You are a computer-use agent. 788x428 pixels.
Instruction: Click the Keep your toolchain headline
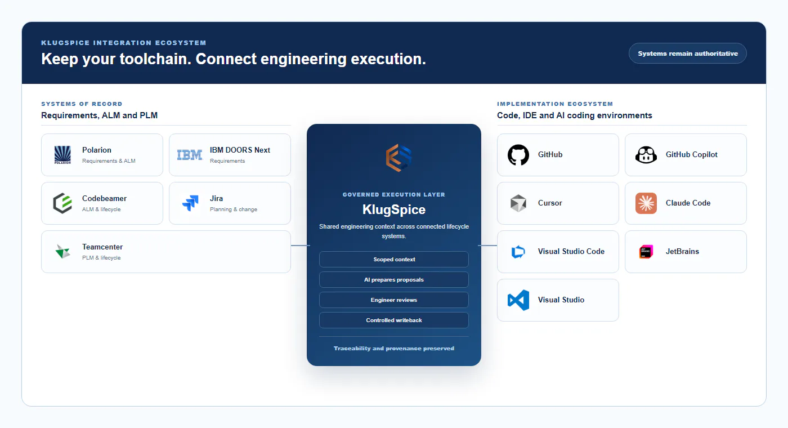click(234, 59)
